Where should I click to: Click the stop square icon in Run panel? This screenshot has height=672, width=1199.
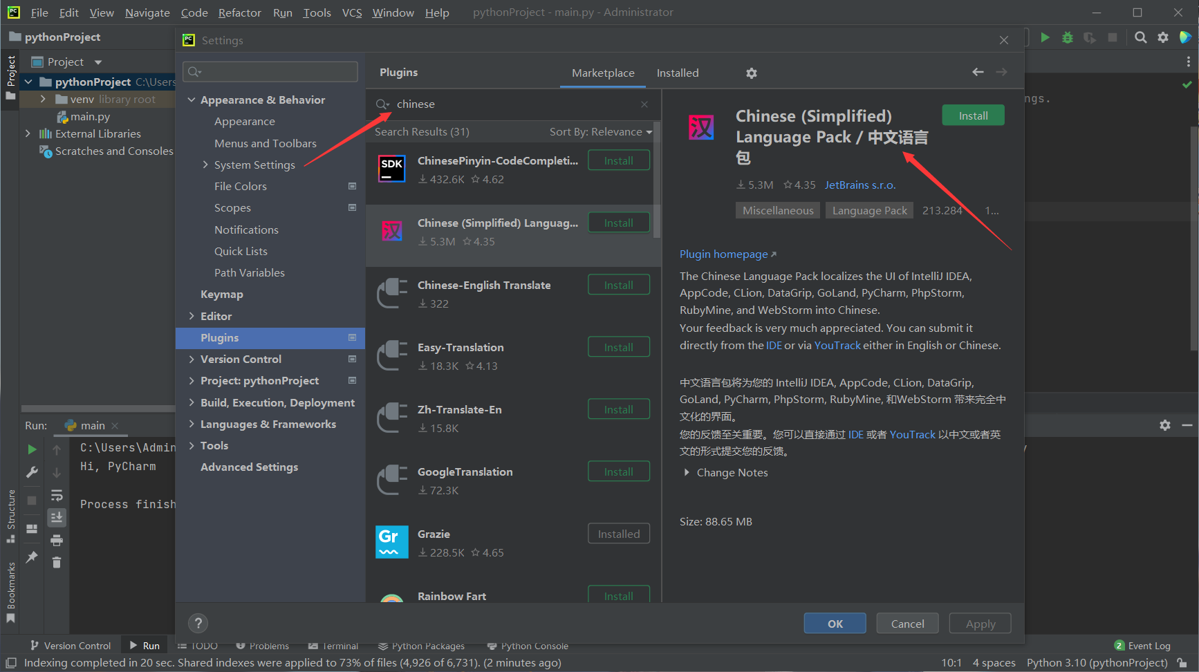click(32, 500)
